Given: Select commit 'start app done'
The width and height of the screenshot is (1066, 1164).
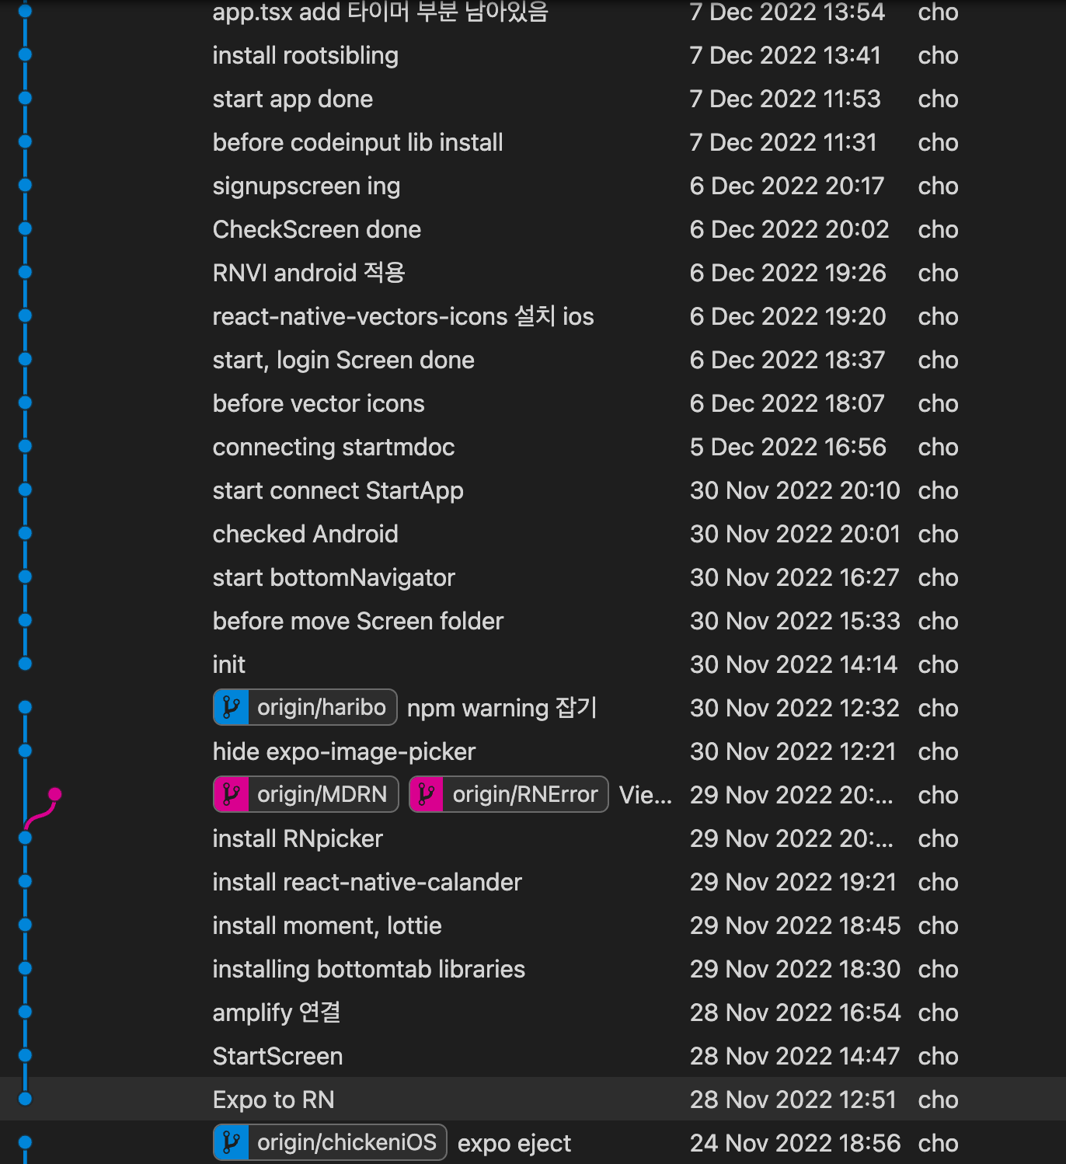Looking at the screenshot, I should pyautogui.click(x=293, y=99).
